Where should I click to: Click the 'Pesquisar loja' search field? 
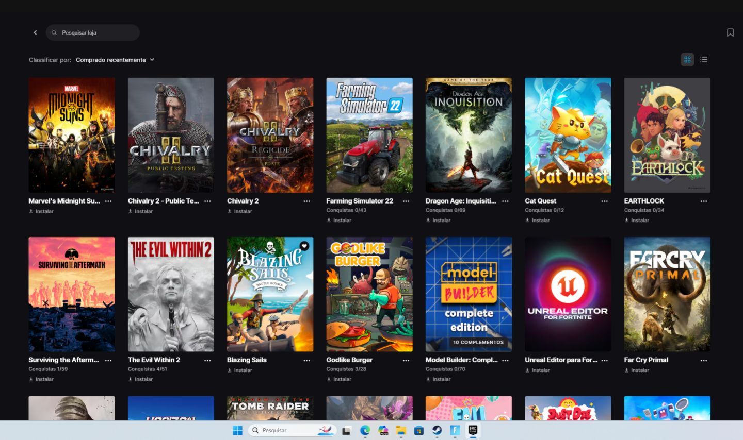coord(93,32)
